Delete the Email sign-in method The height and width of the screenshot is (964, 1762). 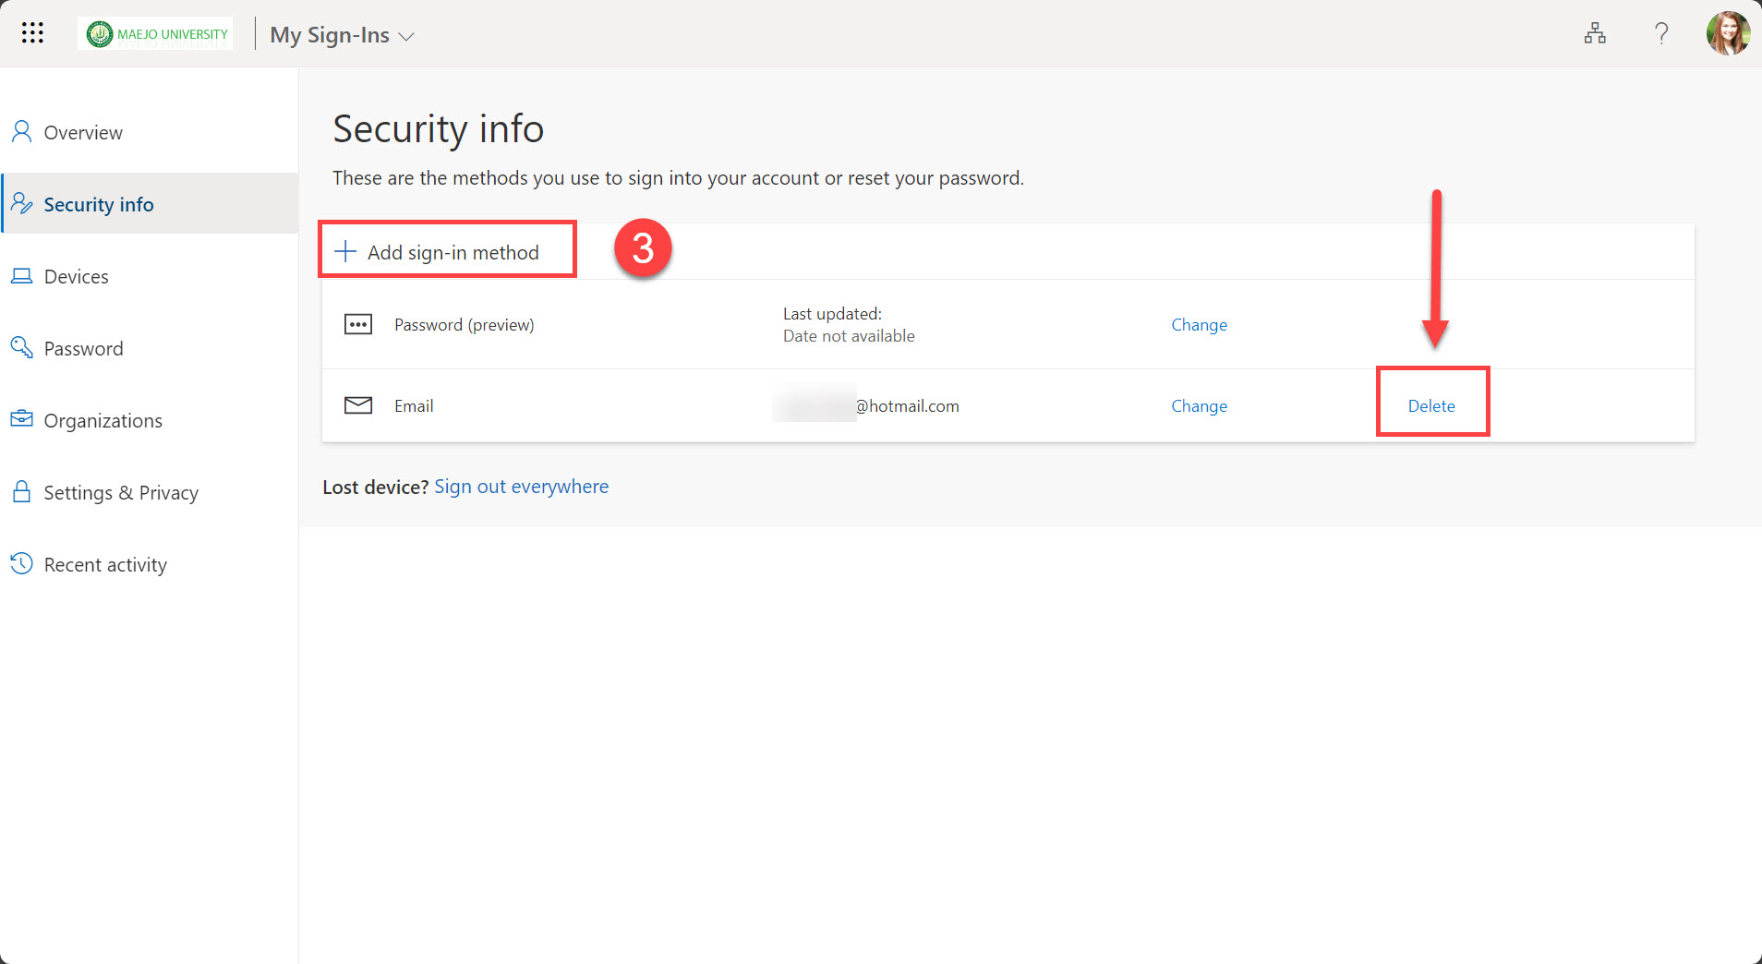tap(1430, 406)
